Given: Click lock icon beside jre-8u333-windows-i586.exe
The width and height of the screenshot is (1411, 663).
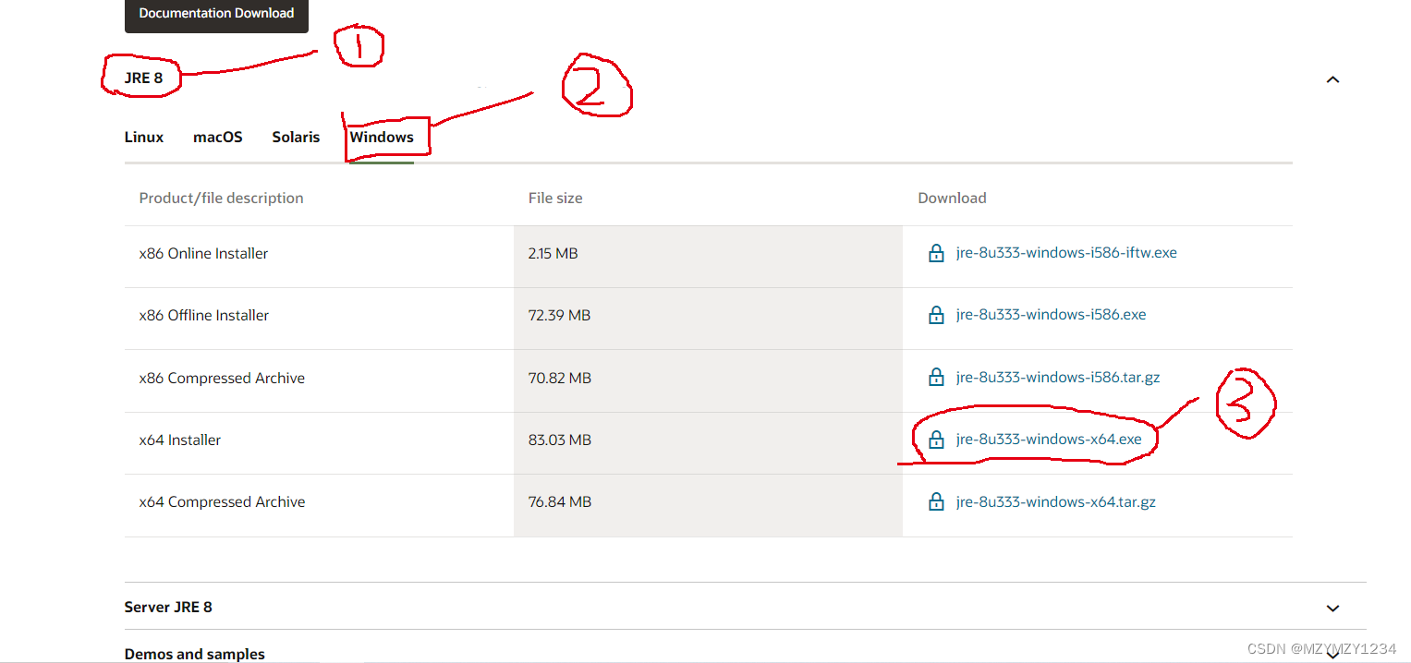Looking at the screenshot, I should 936,315.
